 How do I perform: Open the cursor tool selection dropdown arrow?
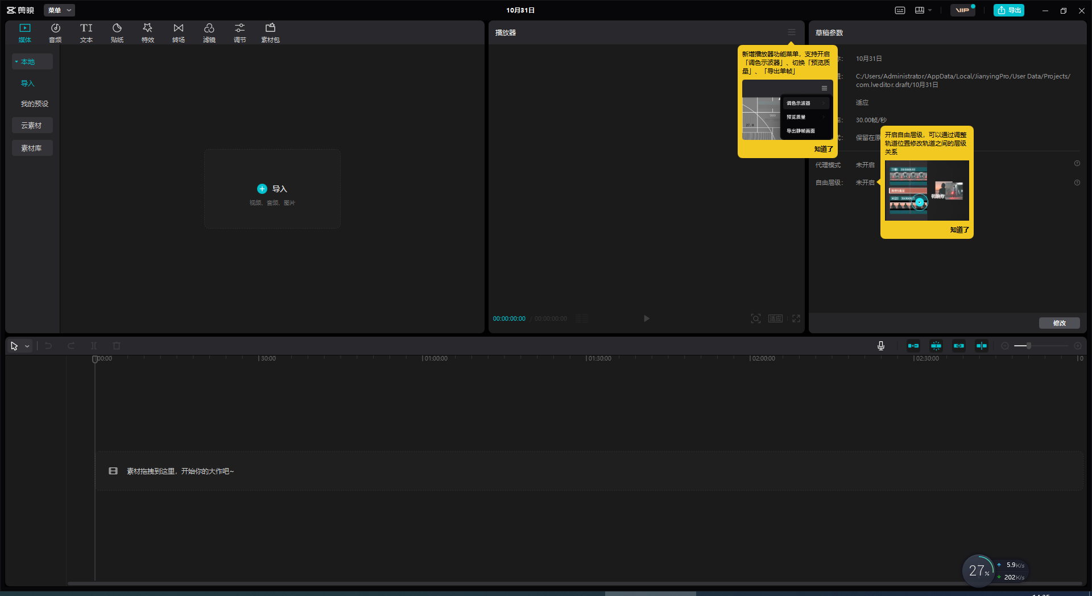pyautogui.click(x=27, y=346)
